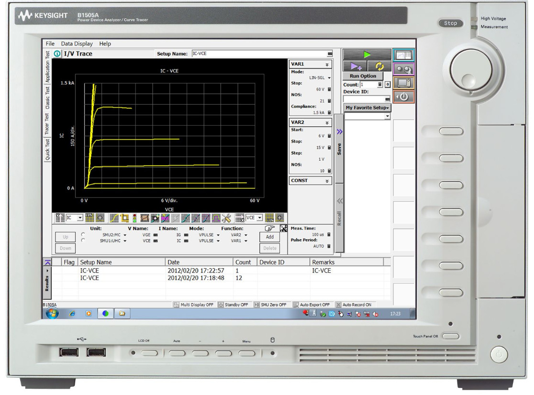Click the yellow repeat measurement icon
534x395 pixels.
tap(380, 66)
